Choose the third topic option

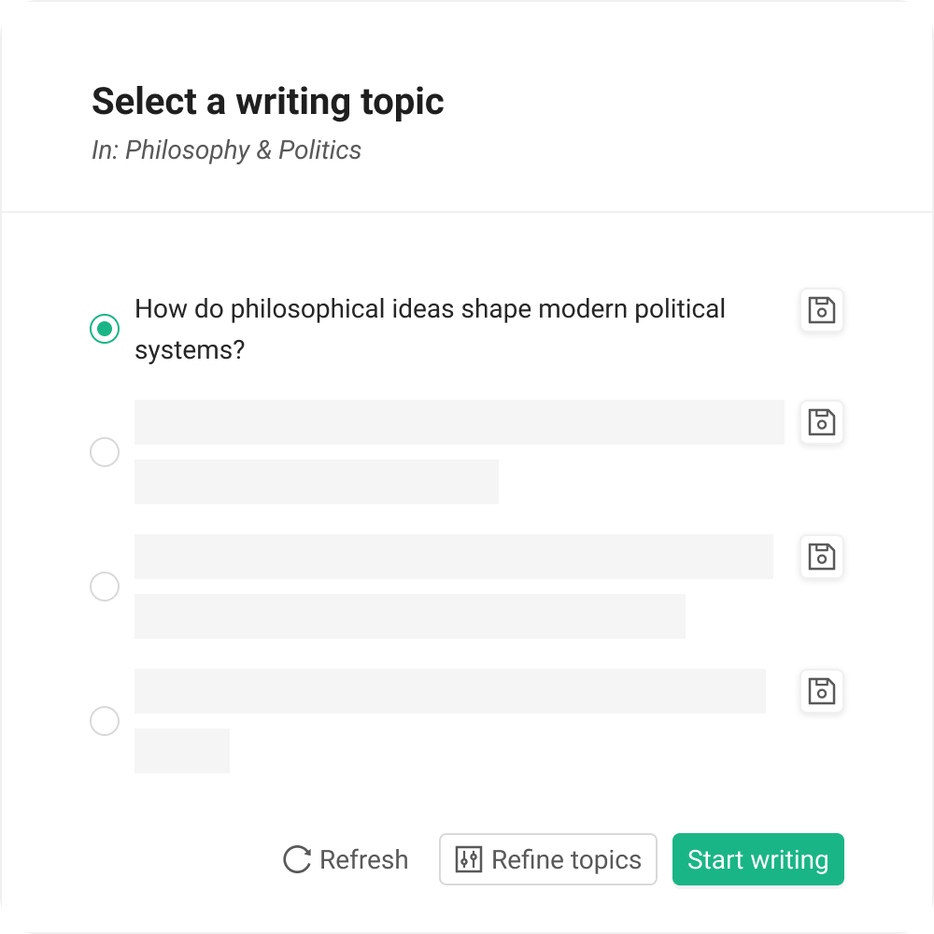(105, 587)
